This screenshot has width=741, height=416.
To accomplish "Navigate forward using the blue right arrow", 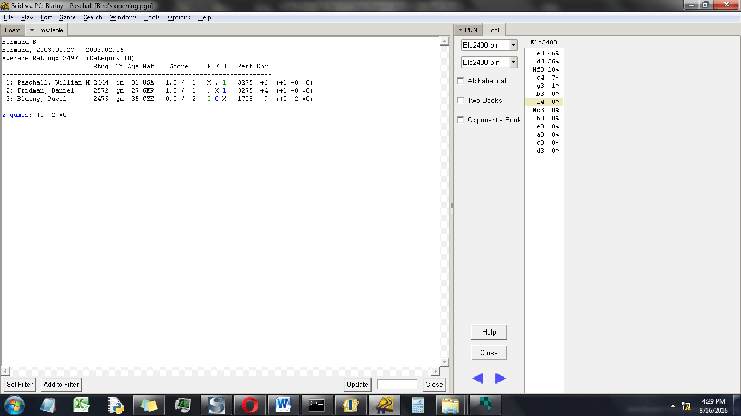I will tap(499, 378).
